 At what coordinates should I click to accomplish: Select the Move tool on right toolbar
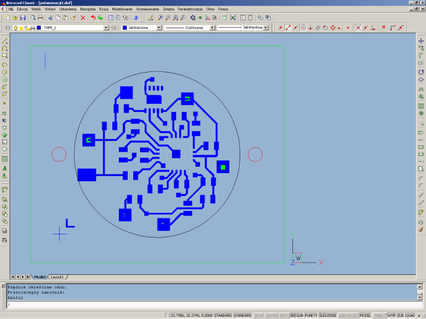tap(421, 41)
